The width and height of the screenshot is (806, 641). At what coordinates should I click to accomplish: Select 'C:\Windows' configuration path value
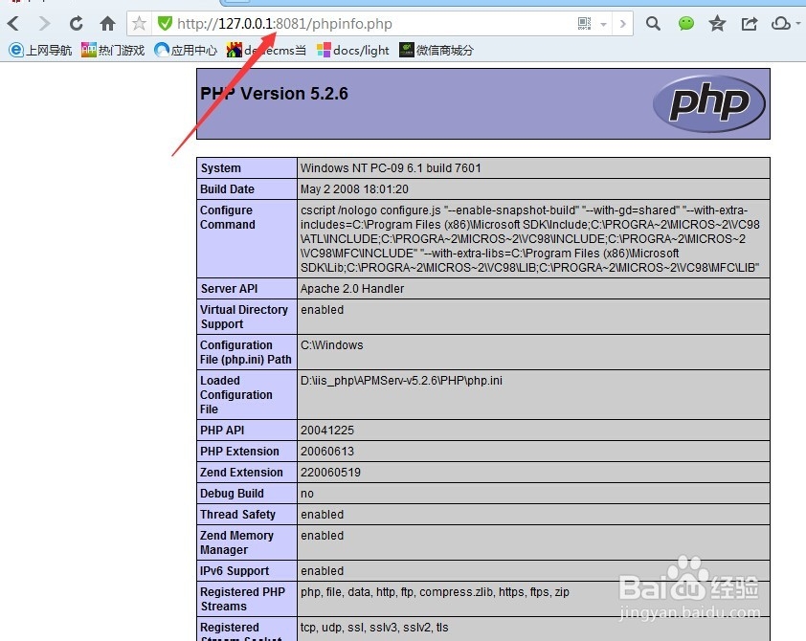pos(331,345)
